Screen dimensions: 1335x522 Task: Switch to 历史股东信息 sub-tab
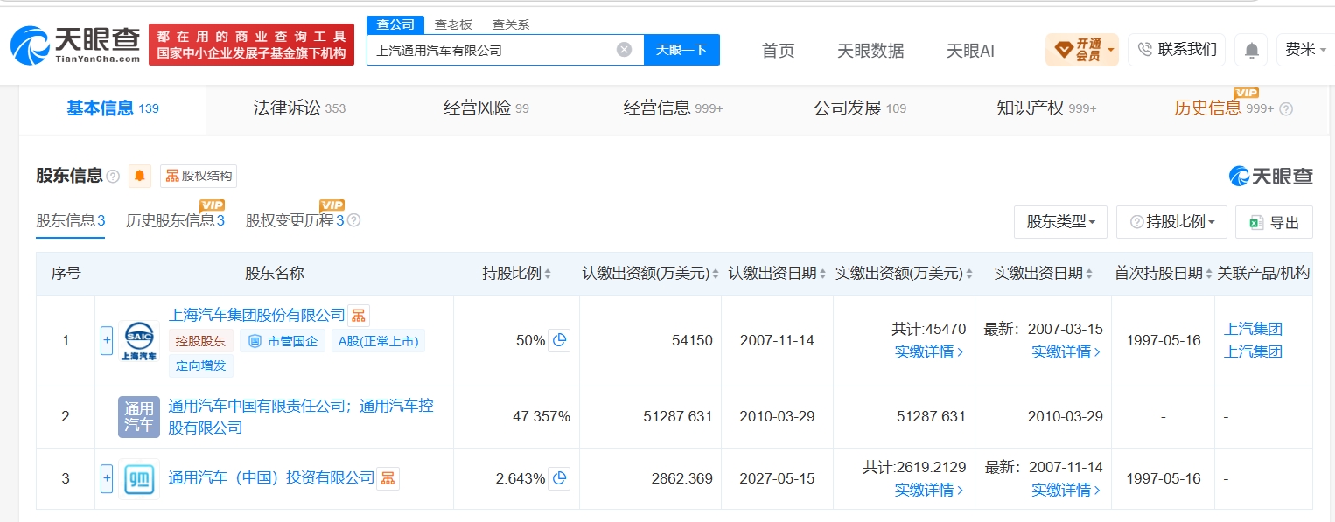point(175,220)
